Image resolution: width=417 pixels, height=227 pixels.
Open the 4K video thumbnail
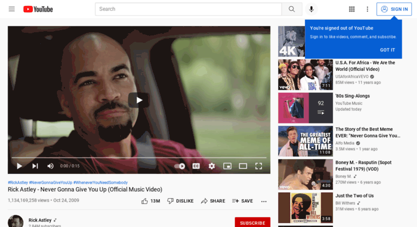(x=291, y=41)
